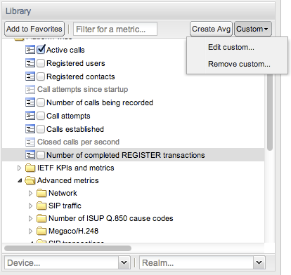
Task: Expand the Megaco/H.248 folder arrow
Action: 30,231
